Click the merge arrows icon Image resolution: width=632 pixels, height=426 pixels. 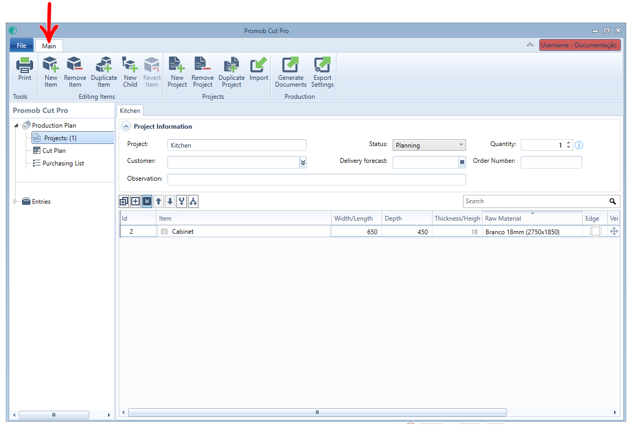pos(182,201)
